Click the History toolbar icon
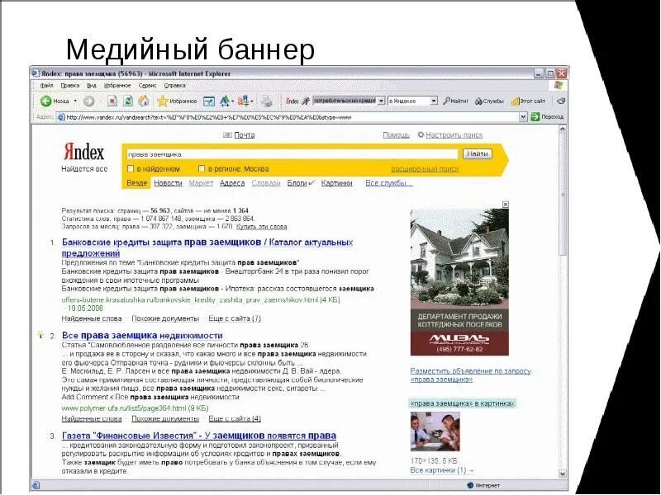The image size is (661, 495). [x=209, y=101]
